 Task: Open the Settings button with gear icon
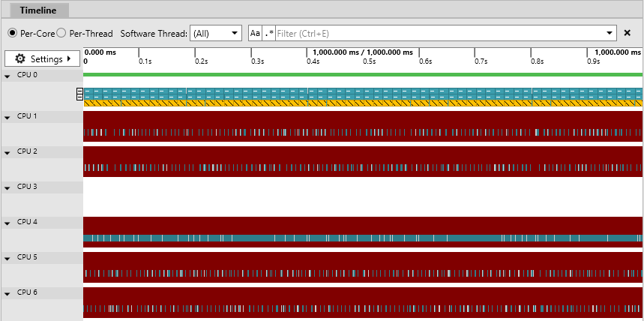42,58
